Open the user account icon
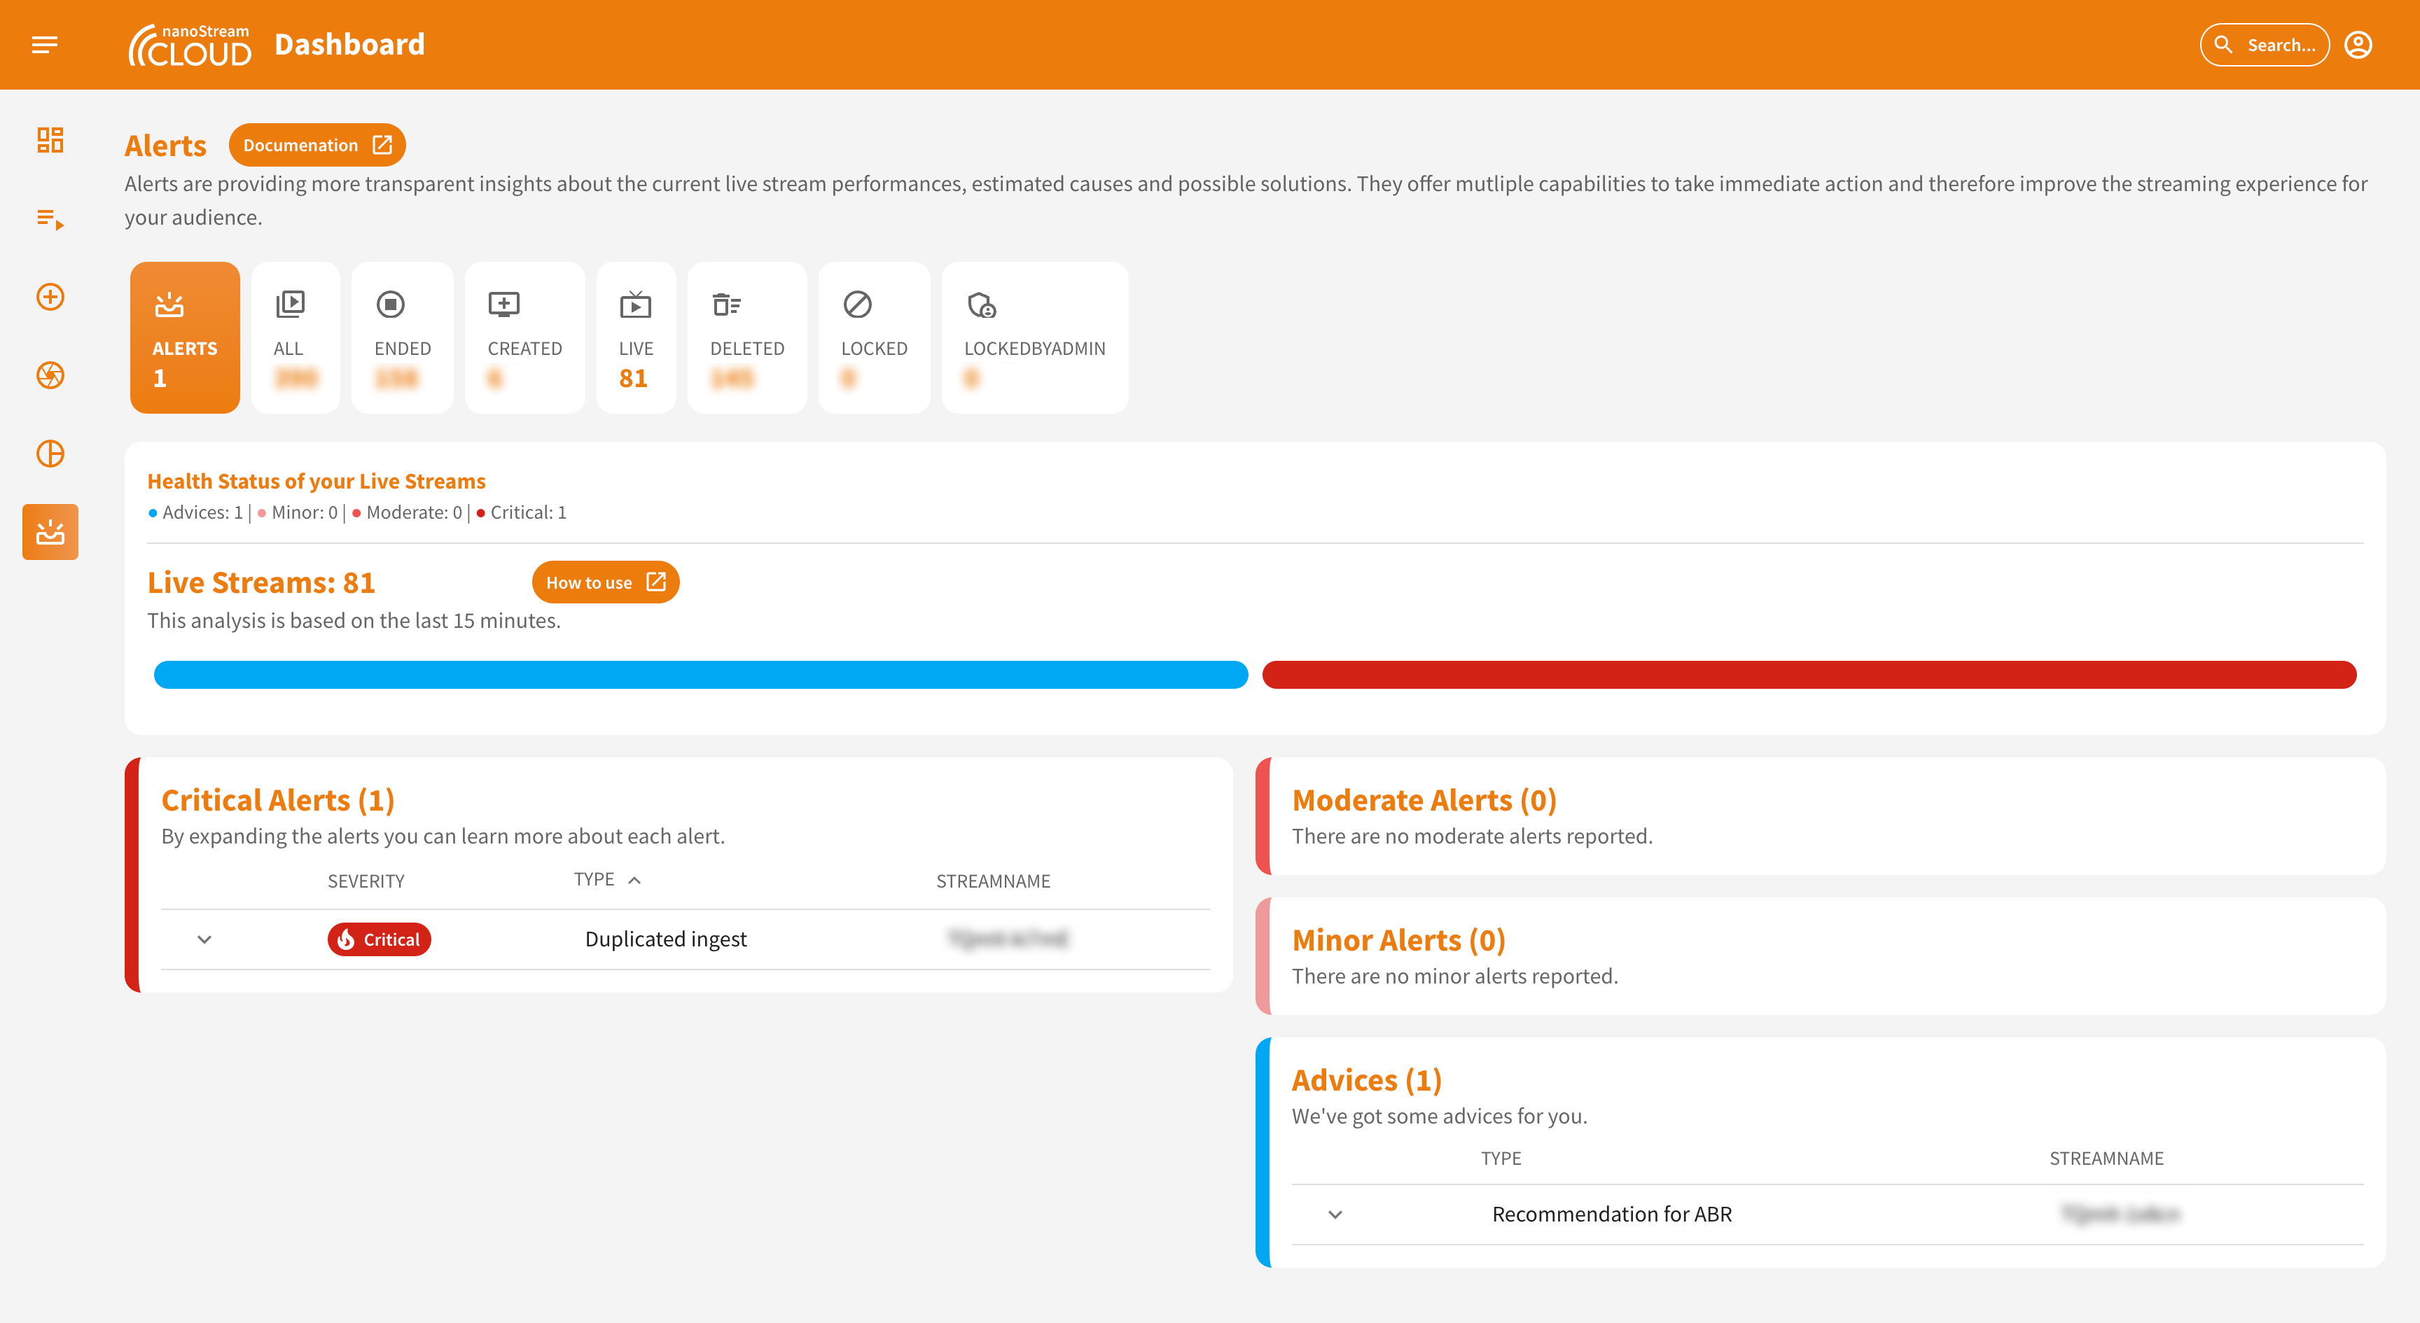The image size is (2420, 1323). [x=2357, y=44]
